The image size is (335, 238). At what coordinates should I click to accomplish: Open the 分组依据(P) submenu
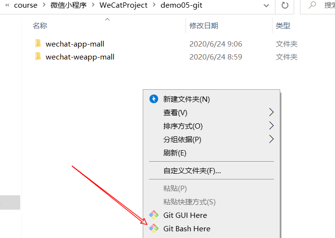coord(211,139)
